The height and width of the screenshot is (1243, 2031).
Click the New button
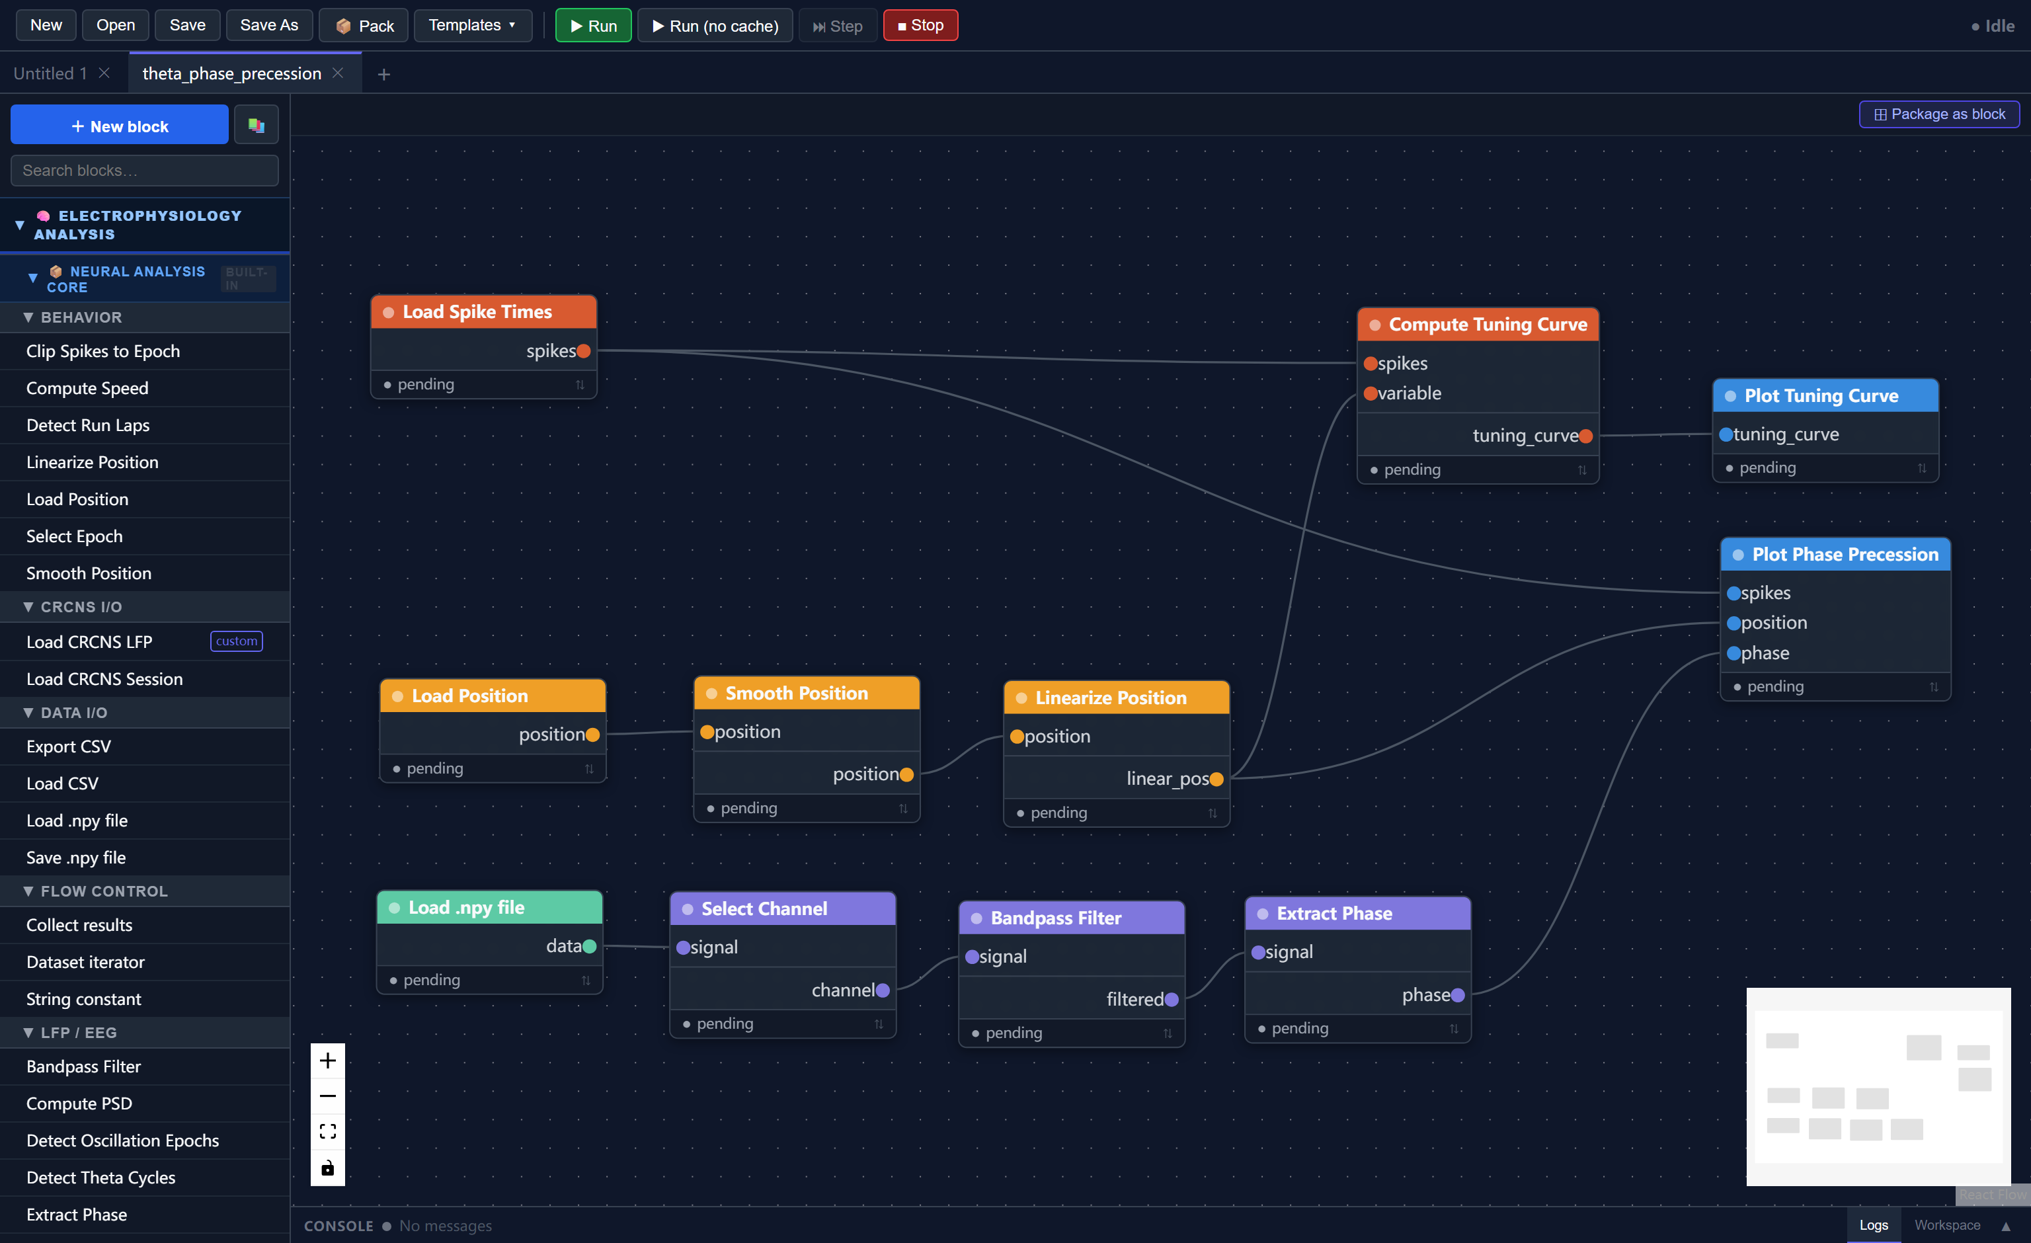(46, 26)
